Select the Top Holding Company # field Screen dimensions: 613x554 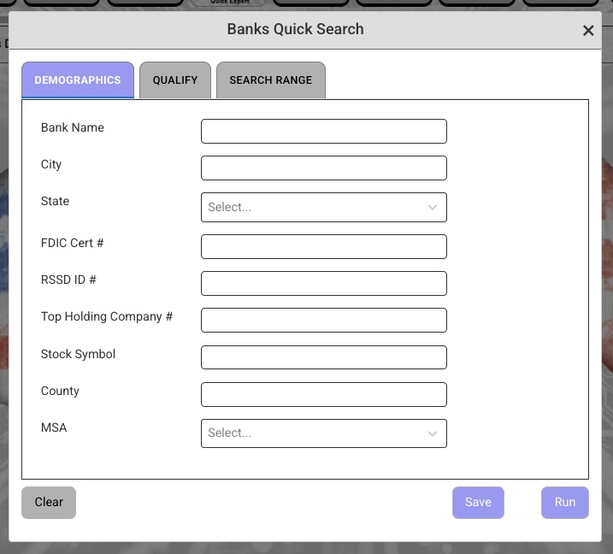click(324, 320)
